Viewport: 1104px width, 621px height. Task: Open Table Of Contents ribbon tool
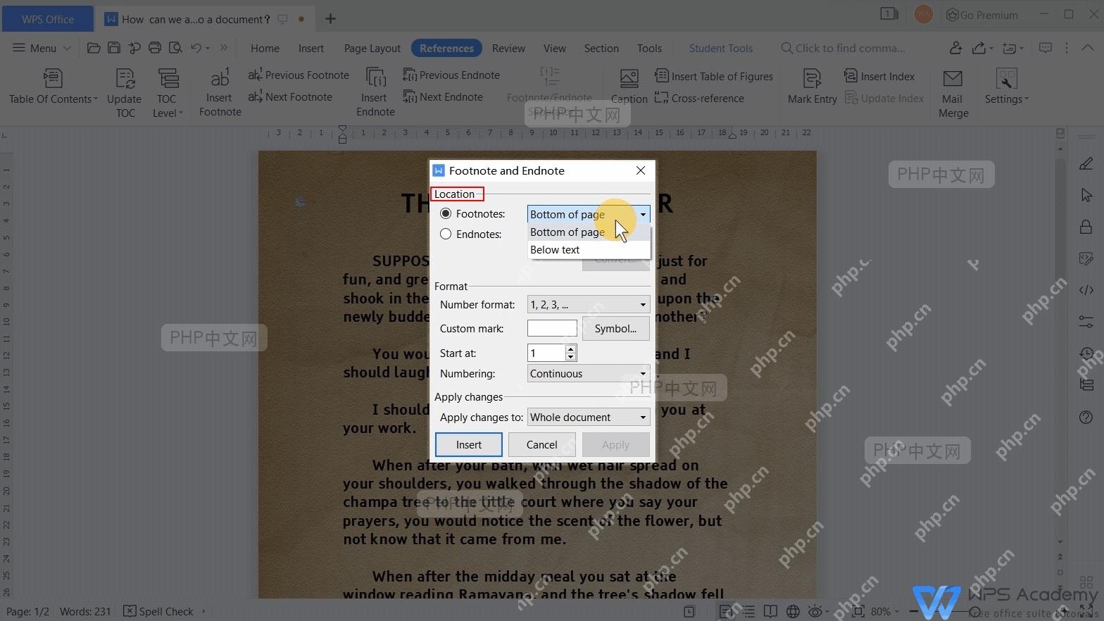pyautogui.click(x=53, y=87)
